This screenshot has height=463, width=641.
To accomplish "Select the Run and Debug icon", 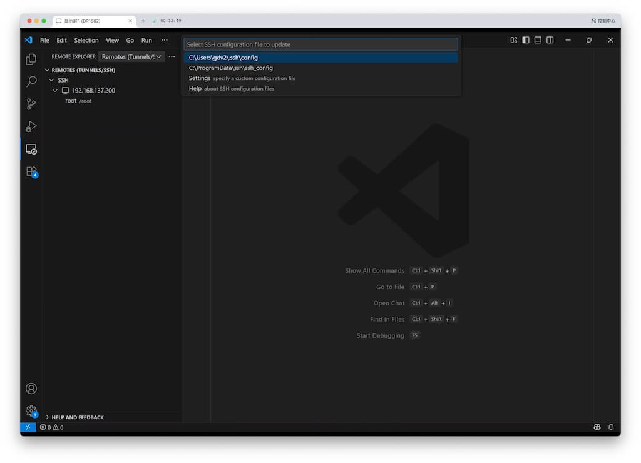I will (31, 126).
